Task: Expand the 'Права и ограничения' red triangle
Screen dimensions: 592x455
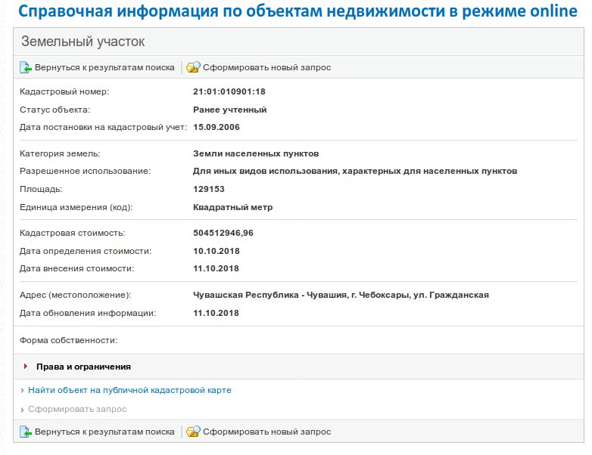Action: pyautogui.click(x=26, y=367)
